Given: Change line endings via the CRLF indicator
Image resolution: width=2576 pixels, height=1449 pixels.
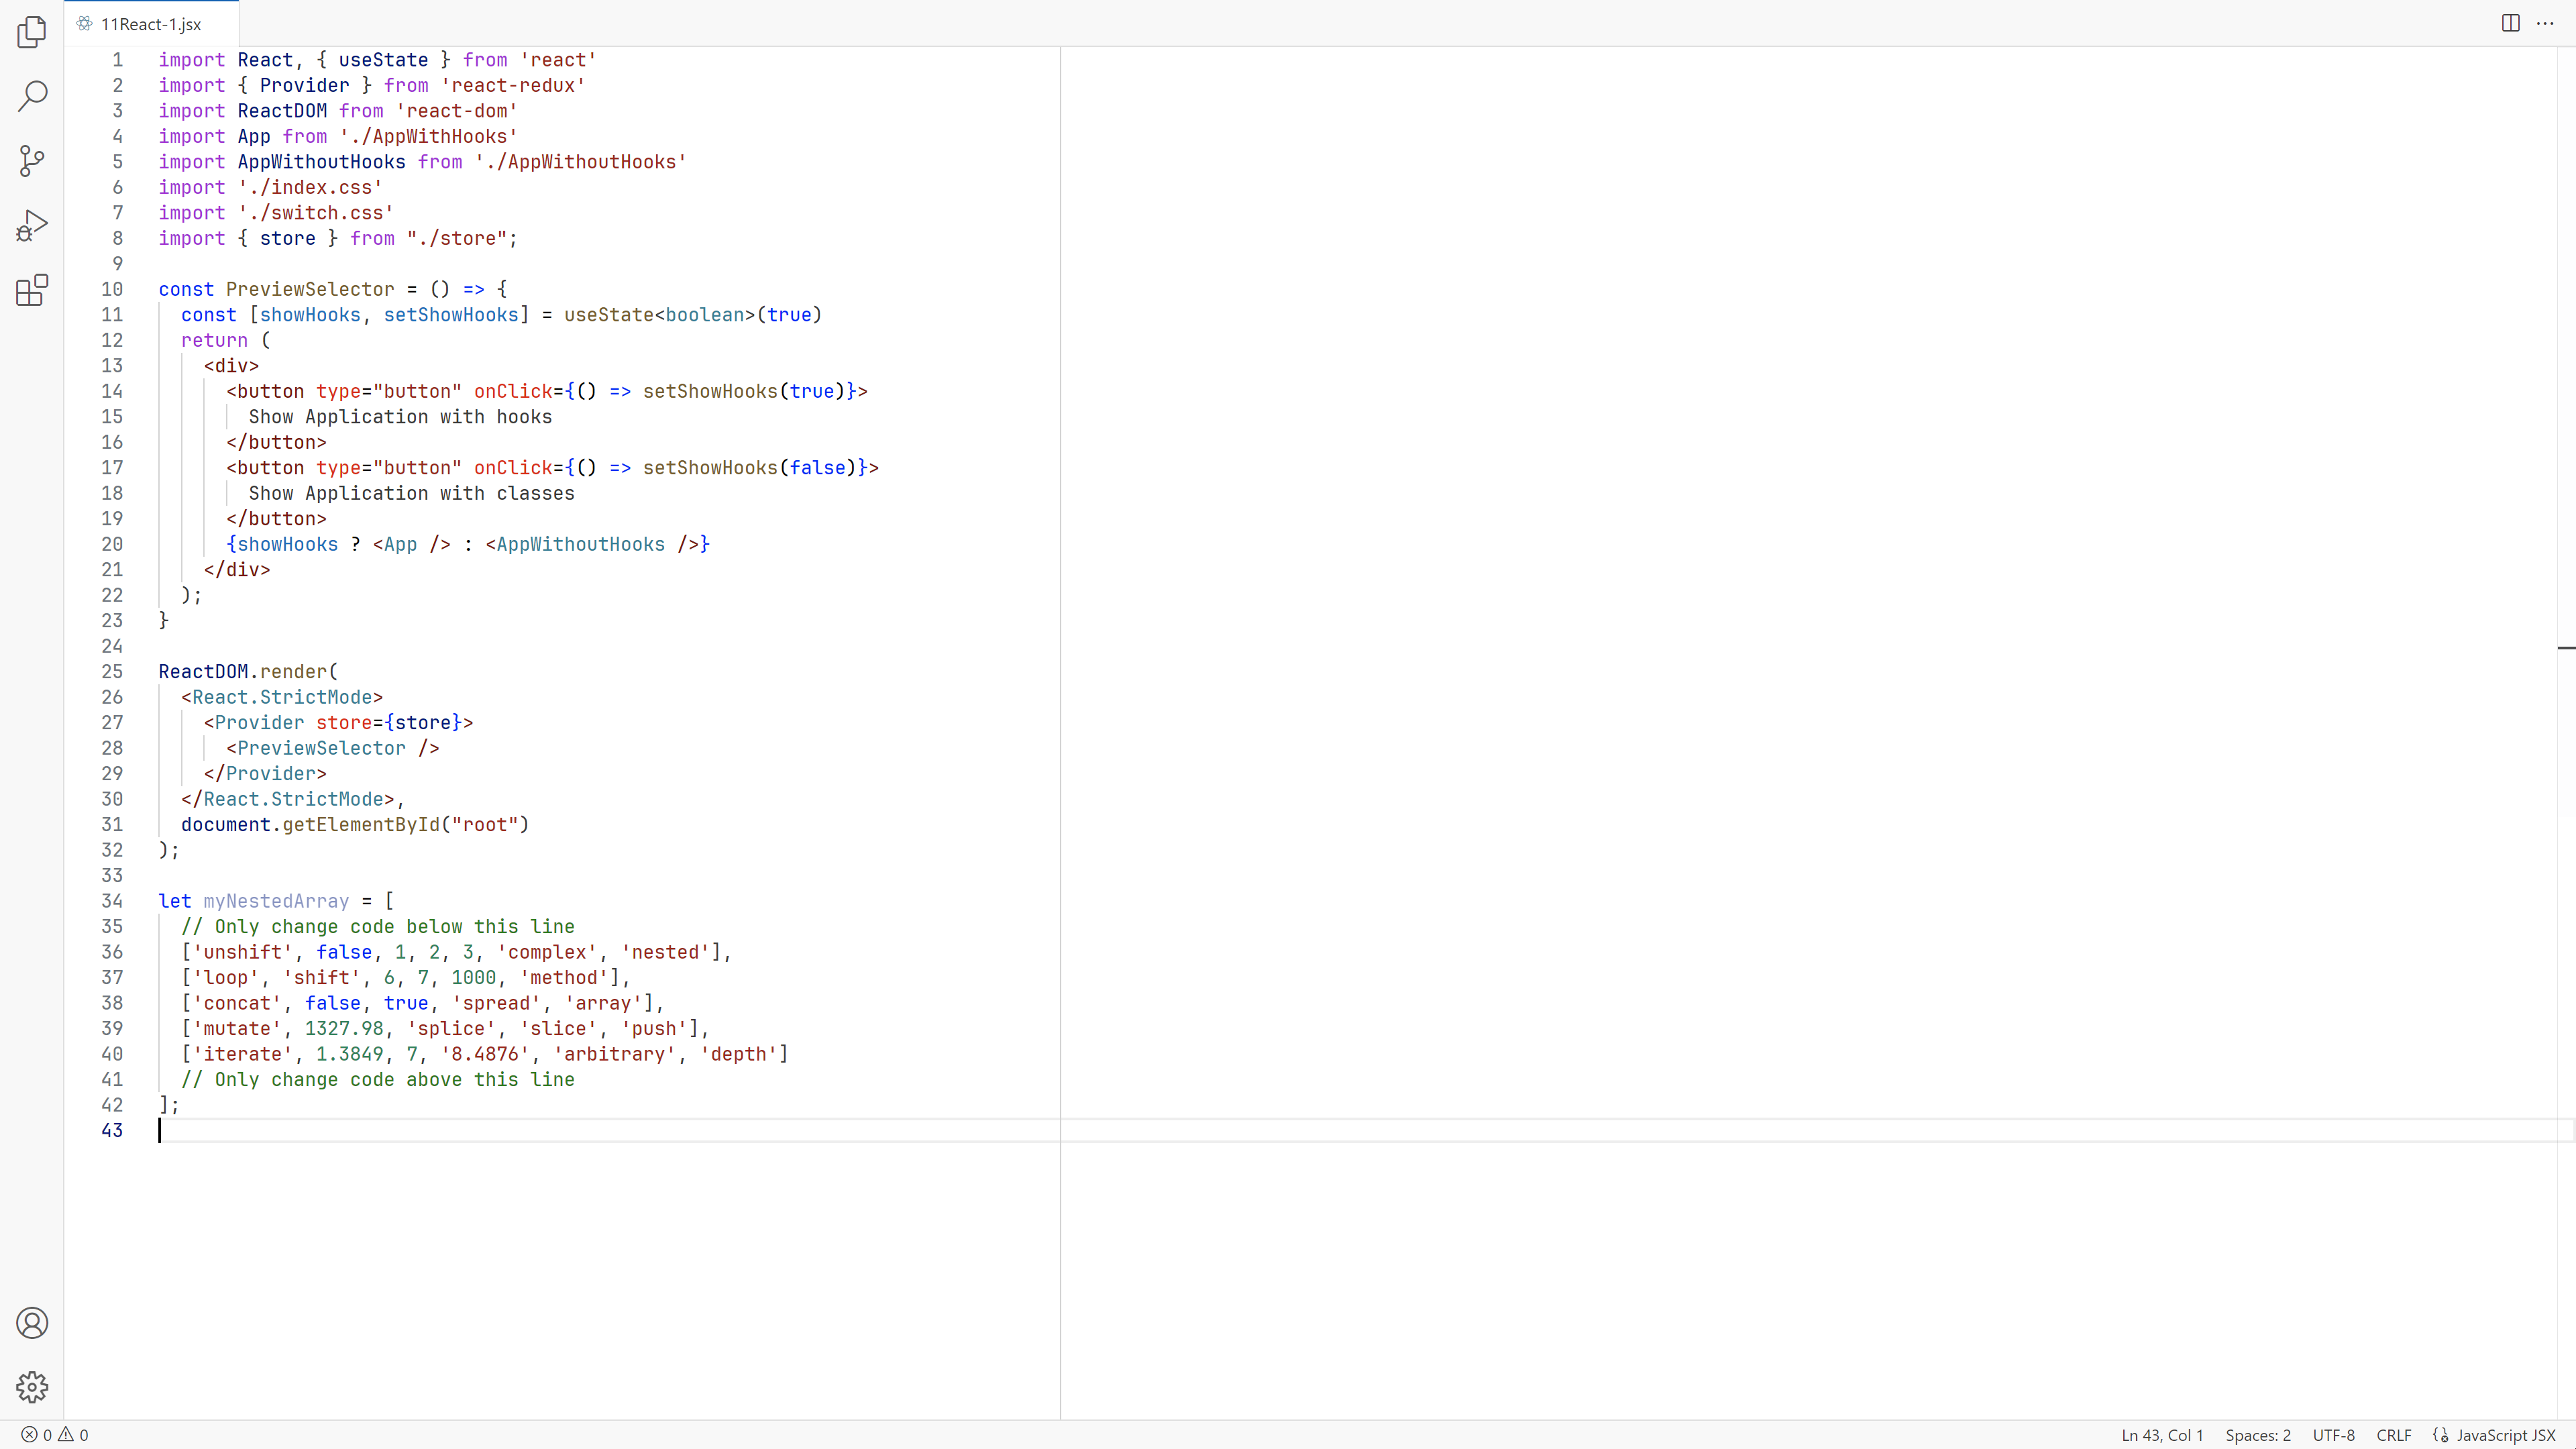Looking at the screenshot, I should [2394, 1434].
